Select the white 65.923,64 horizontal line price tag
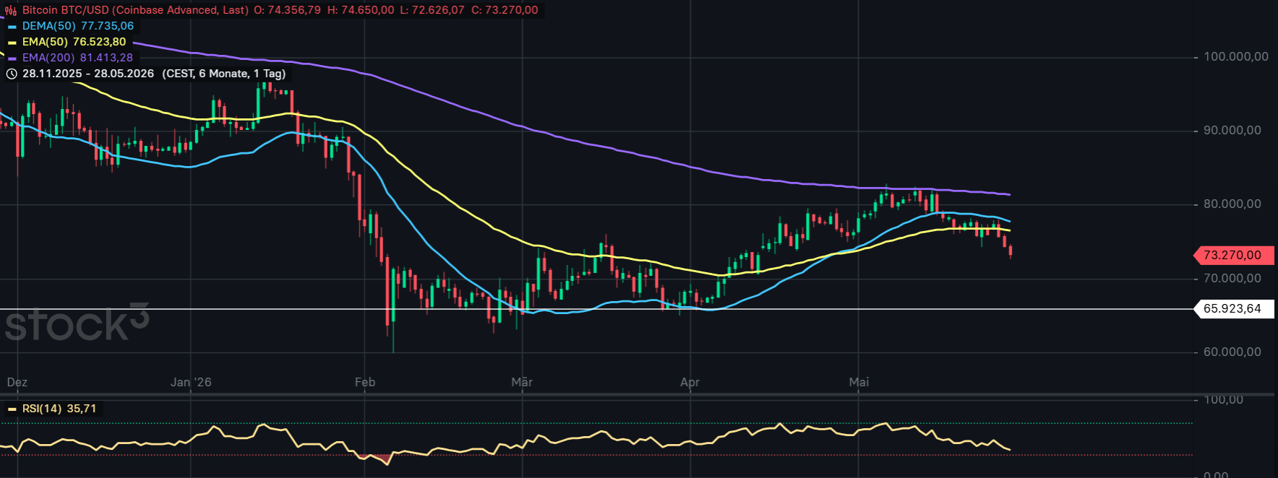 (x=1233, y=309)
